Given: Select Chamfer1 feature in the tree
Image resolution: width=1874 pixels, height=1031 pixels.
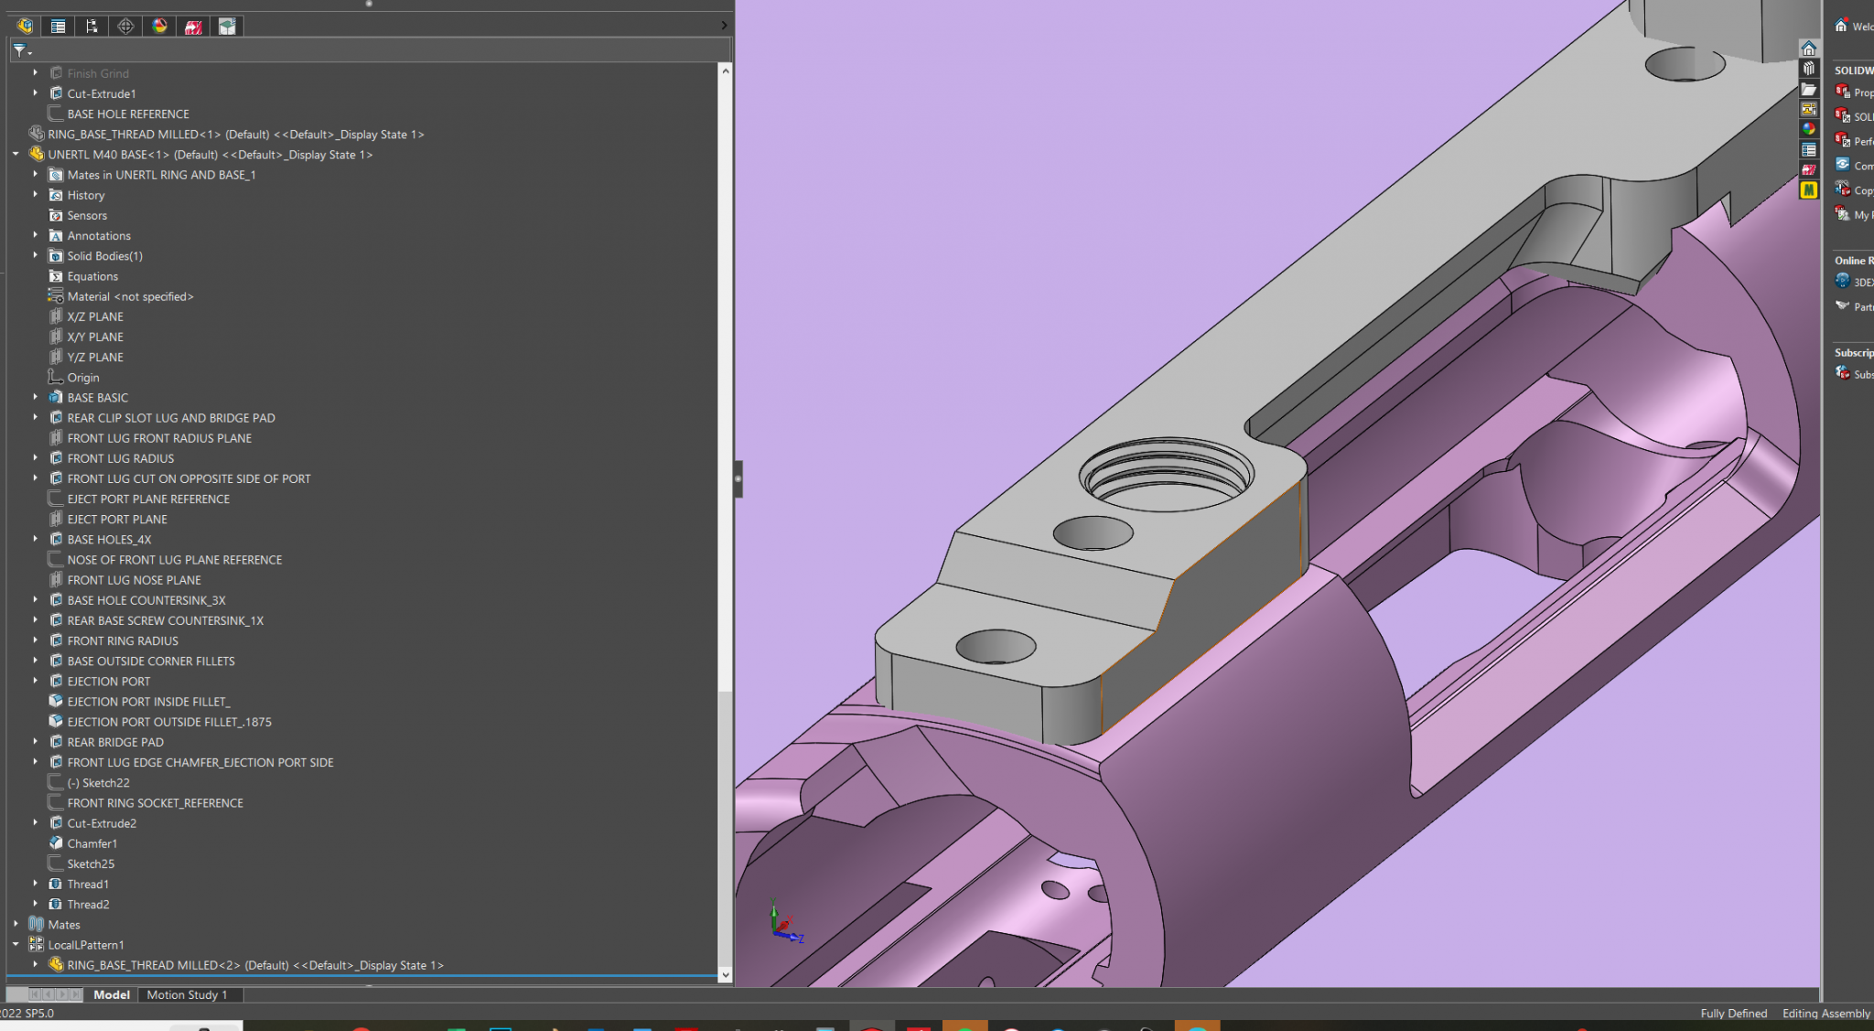Looking at the screenshot, I should click(x=92, y=843).
